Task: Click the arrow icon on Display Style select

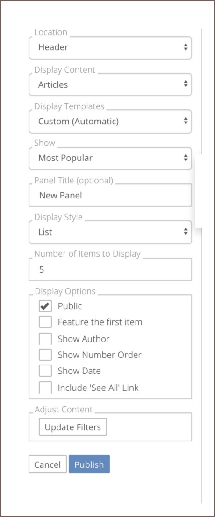Action: pyautogui.click(x=186, y=232)
